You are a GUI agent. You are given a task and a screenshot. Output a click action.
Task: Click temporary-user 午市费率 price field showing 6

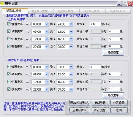point(114,82)
